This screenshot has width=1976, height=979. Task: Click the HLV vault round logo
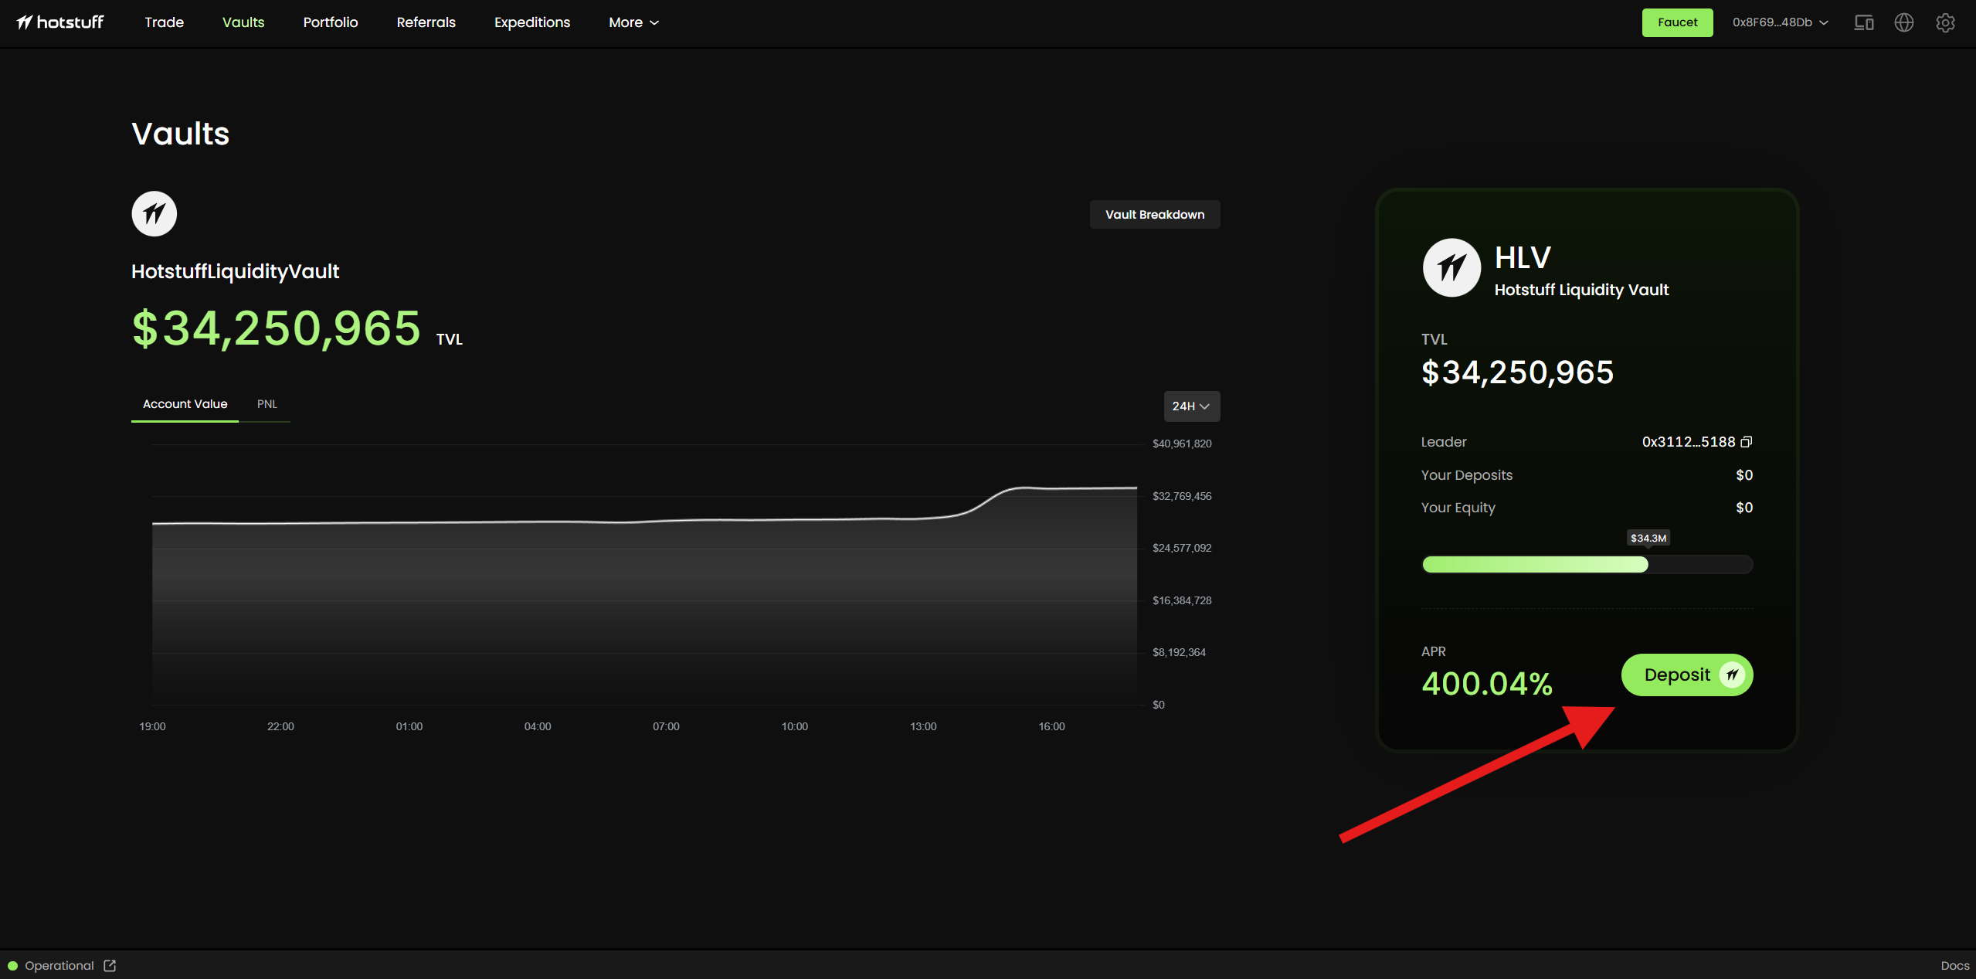point(1451,267)
